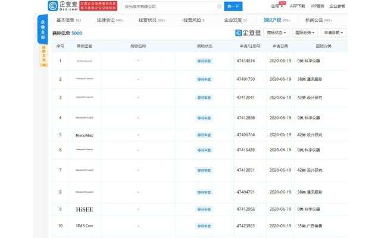Click status badge for registration 47434674

point(204,61)
